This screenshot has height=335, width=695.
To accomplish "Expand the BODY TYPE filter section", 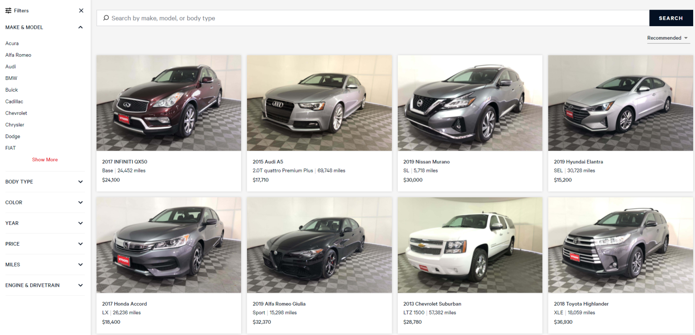I will [x=80, y=181].
